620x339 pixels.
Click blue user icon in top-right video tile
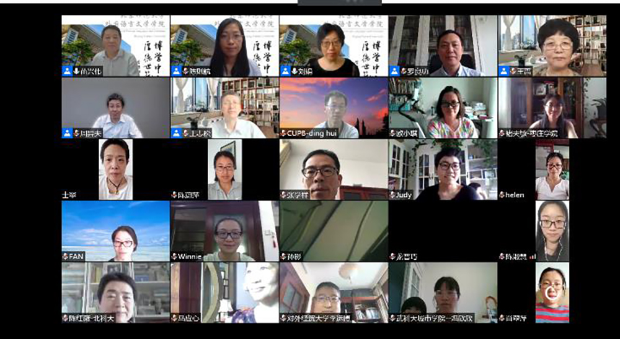(503, 71)
